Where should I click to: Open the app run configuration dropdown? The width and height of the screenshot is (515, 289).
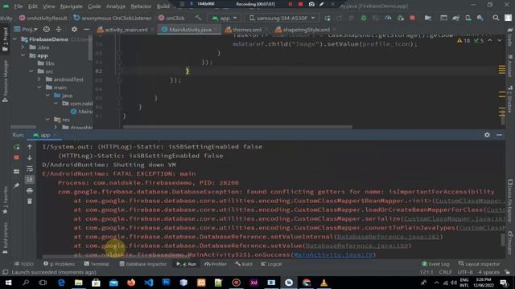coord(225,18)
